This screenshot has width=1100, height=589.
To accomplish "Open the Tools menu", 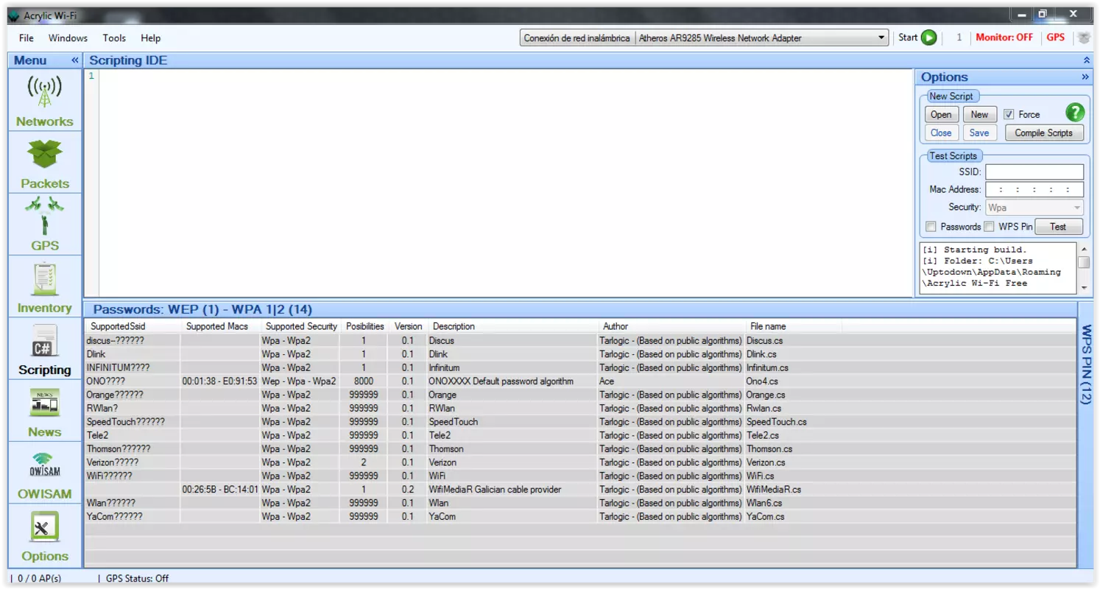I will point(114,38).
